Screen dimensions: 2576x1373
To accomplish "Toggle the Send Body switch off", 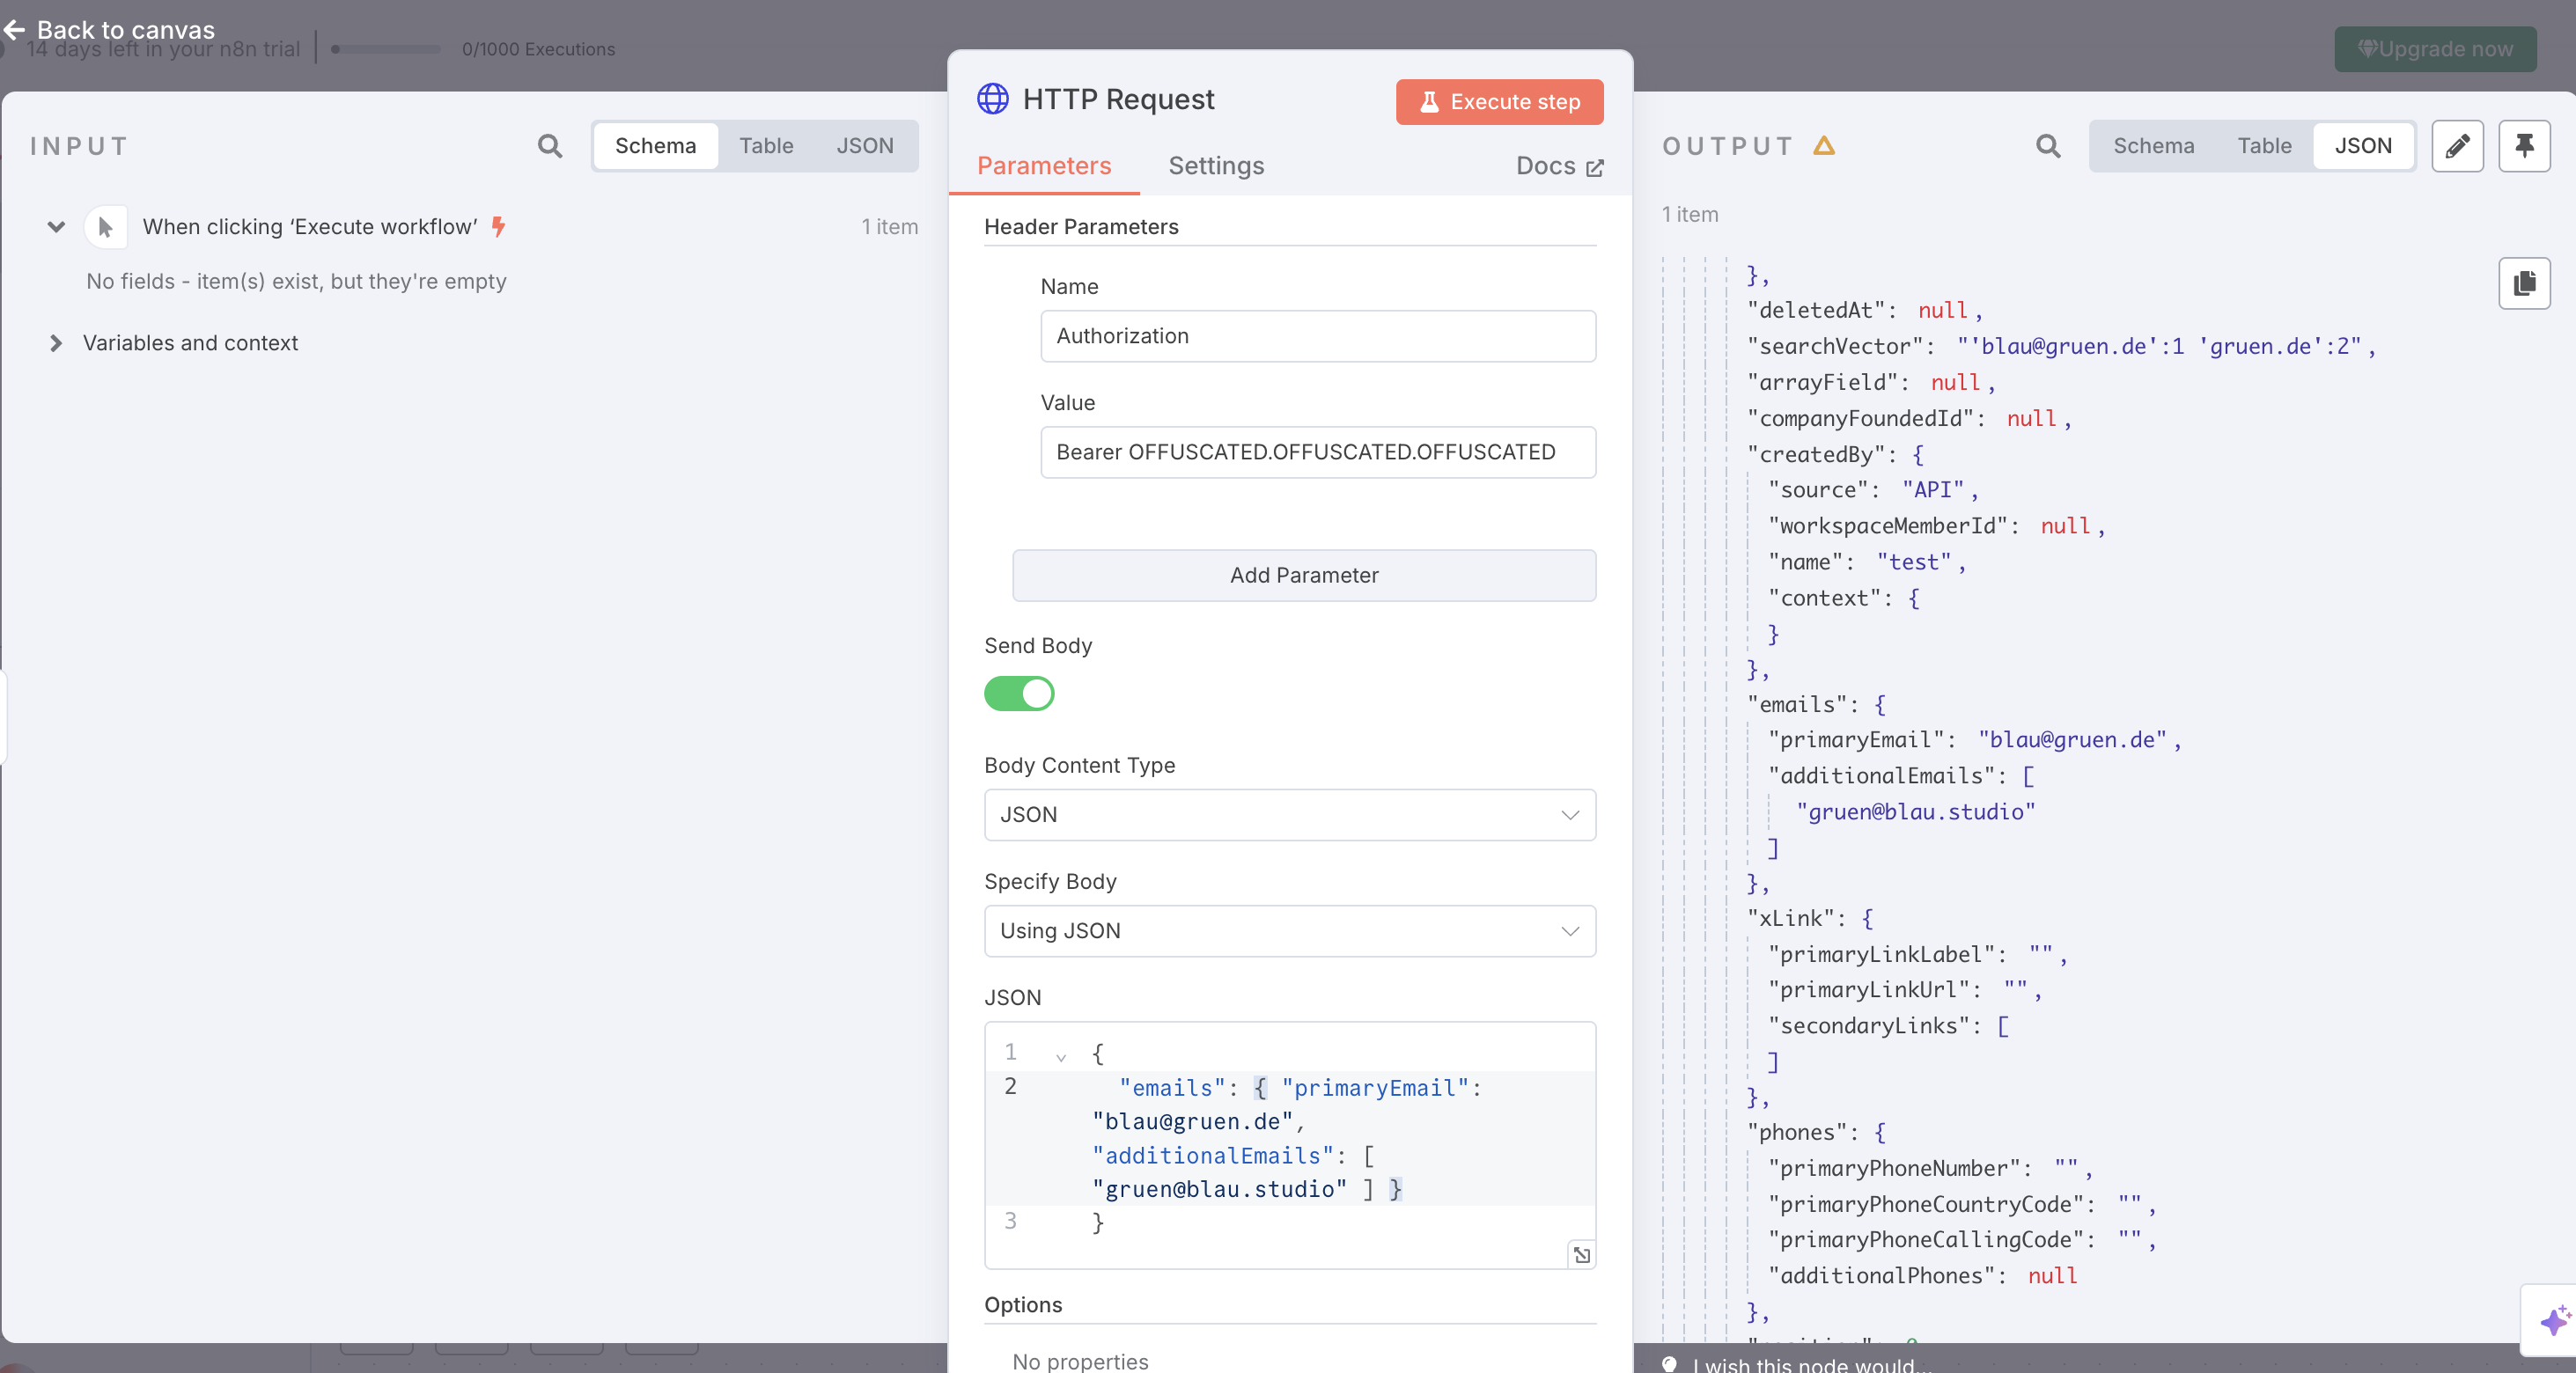I will [1019, 693].
